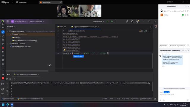Collapse the pythonProject root folder
The image size is (190, 107).
pyautogui.click(x=8, y=31)
